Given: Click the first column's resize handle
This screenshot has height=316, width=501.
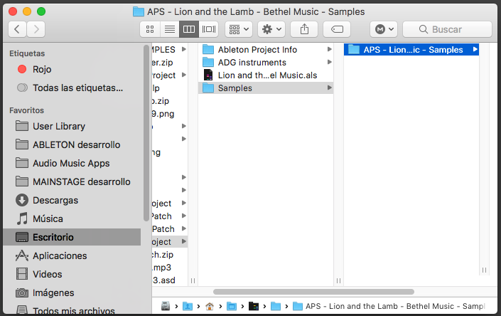Looking at the screenshot, I should (x=193, y=280).
